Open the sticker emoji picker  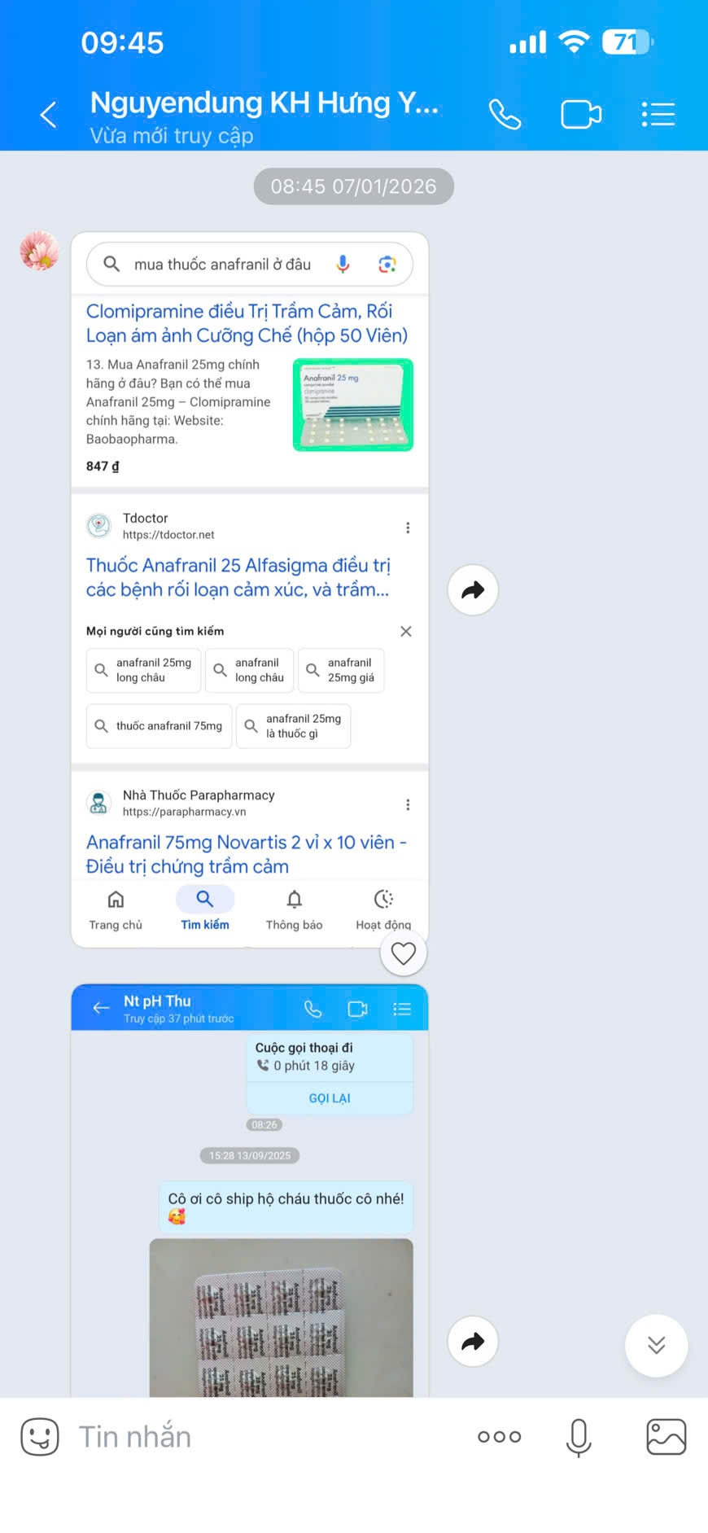pos(40,1437)
